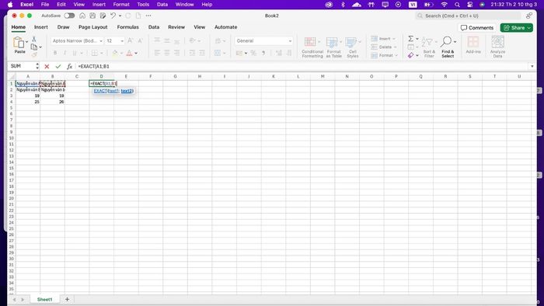The width and height of the screenshot is (544, 306).
Task: Add a new sheet with plus button
Action: pos(67,299)
